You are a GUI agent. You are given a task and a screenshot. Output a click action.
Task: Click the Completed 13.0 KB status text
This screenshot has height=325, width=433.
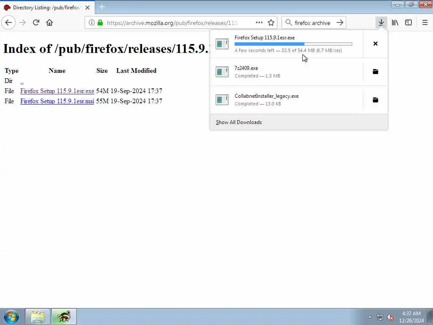pos(258,104)
